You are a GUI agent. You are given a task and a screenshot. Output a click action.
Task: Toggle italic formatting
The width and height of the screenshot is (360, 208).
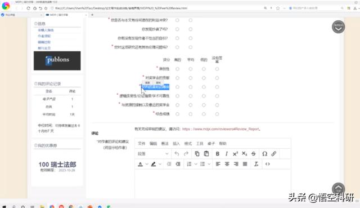[226, 154]
